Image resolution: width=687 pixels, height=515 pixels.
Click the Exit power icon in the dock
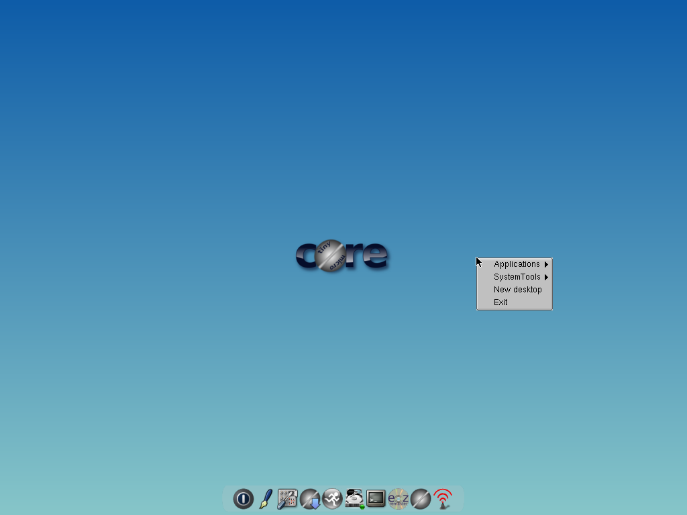(x=243, y=499)
